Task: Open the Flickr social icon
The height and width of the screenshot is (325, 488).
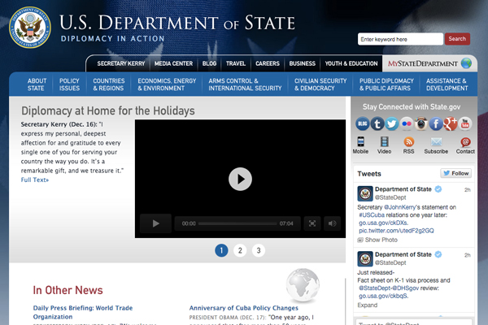Action: point(407,123)
